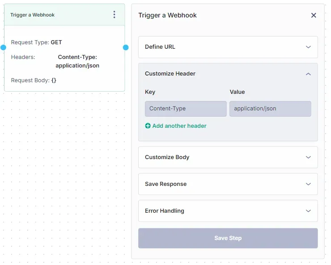Image resolution: width=331 pixels, height=265 pixels.
Task: Click the Add another header link
Action: 179,126
